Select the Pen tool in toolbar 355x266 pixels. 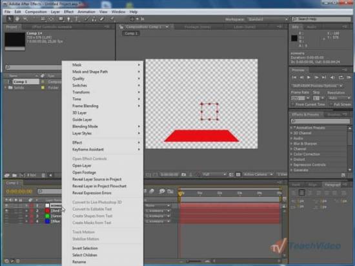click(68, 19)
